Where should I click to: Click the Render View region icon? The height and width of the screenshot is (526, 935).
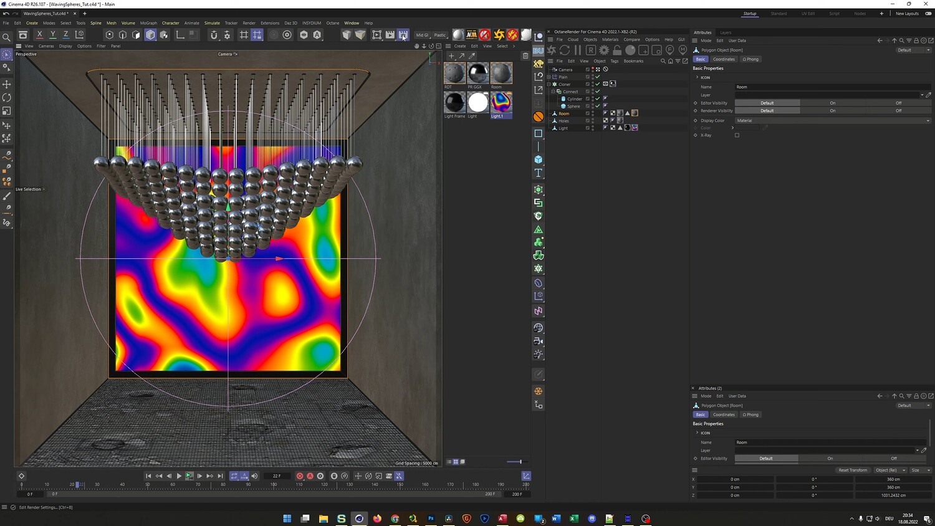(x=377, y=35)
